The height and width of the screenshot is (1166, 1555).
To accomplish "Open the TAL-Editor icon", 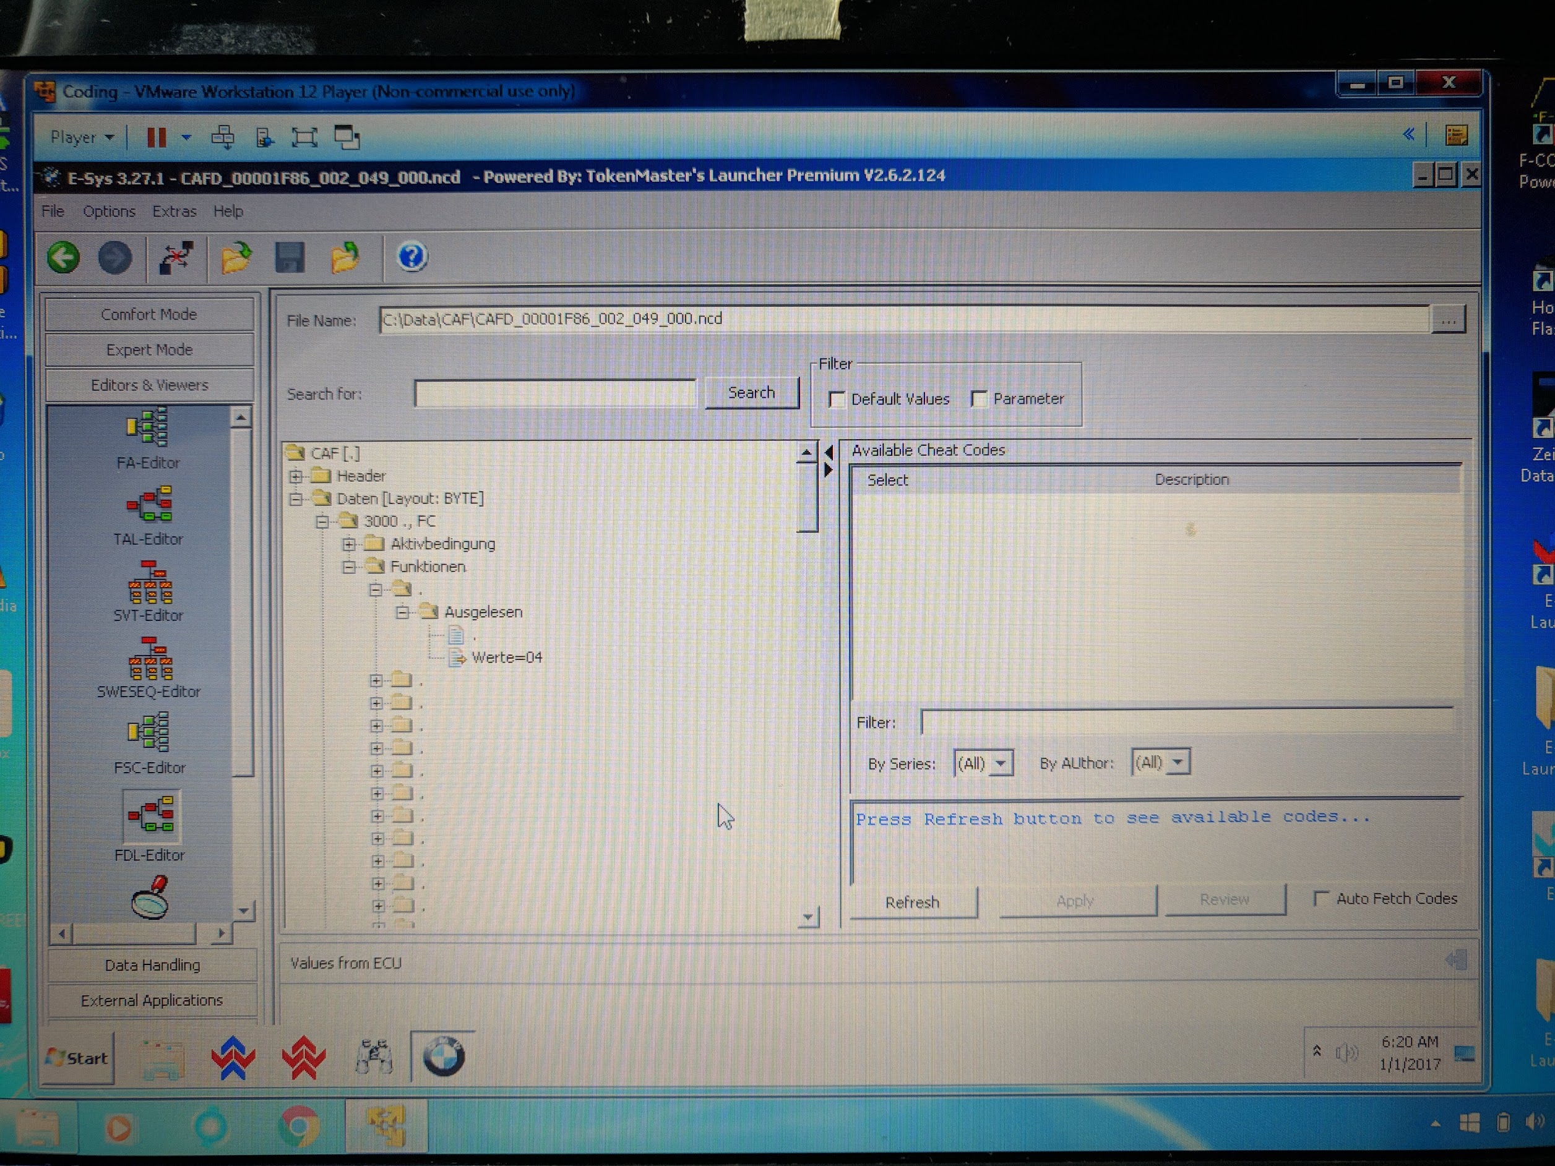I will [x=149, y=505].
